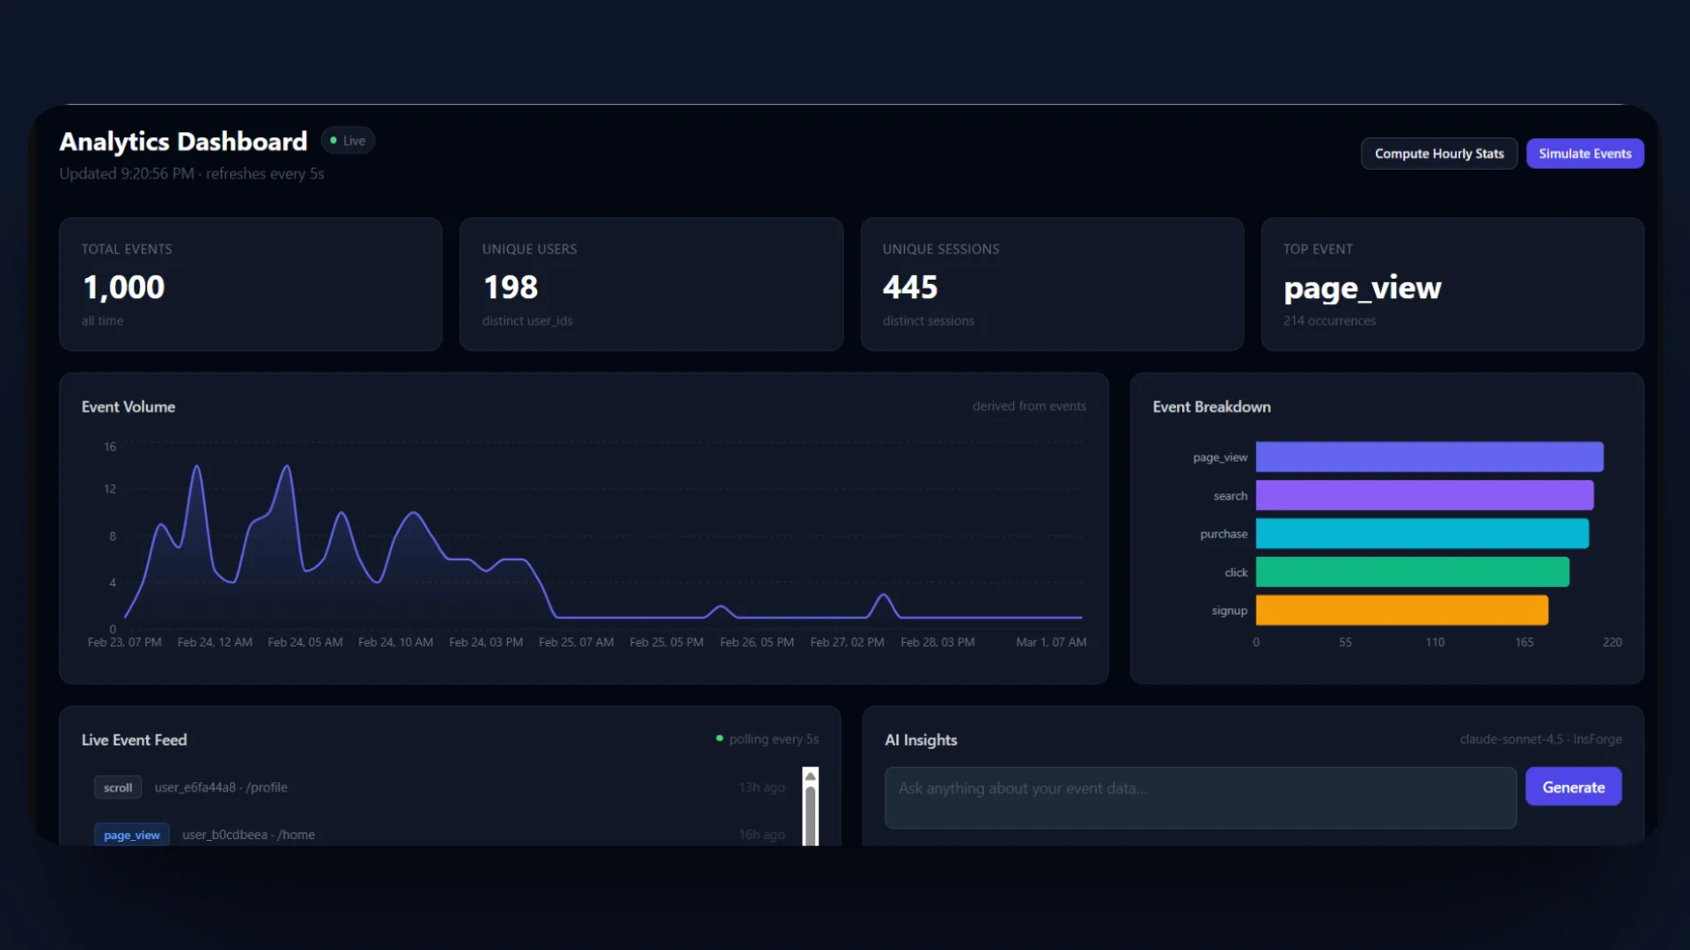Select the page_view bar in Event Breakdown
Screen dimensions: 1690x950
[1429, 457]
